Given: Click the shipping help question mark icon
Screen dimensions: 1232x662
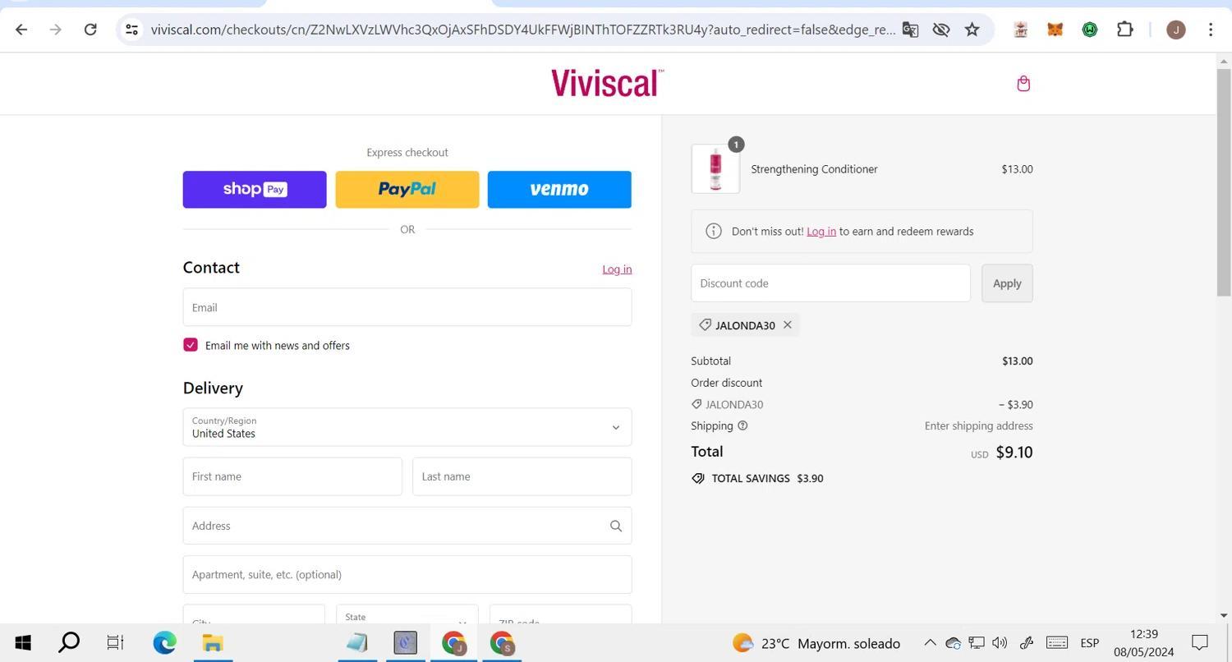Looking at the screenshot, I should pos(742,425).
